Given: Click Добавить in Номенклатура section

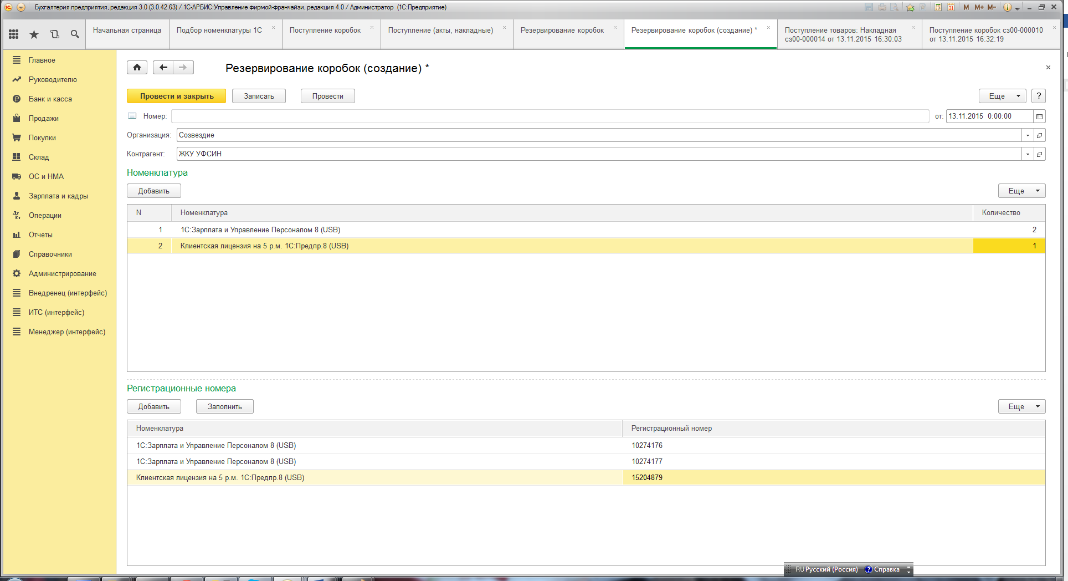Looking at the screenshot, I should pos(153,191).
